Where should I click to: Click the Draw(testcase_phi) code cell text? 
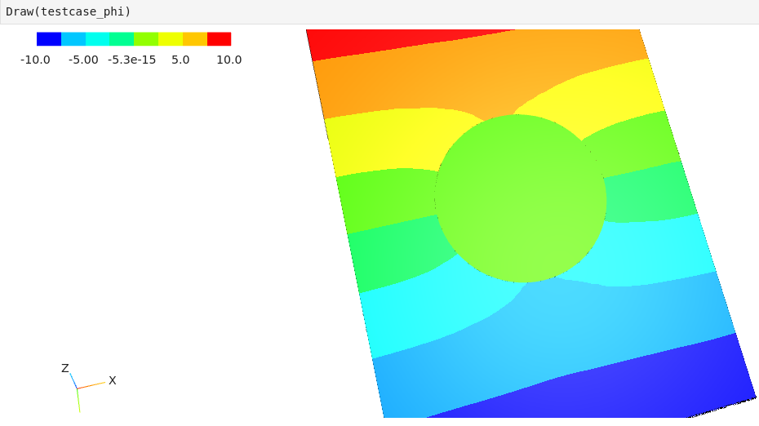(69, 11)
